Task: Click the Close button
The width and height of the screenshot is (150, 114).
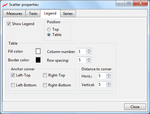Action: click(135, 107)
